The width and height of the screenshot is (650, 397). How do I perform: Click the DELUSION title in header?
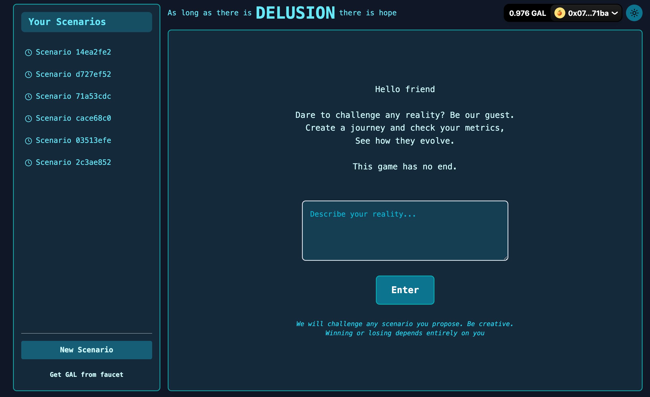pyautogui.click(x=296, y=13)
